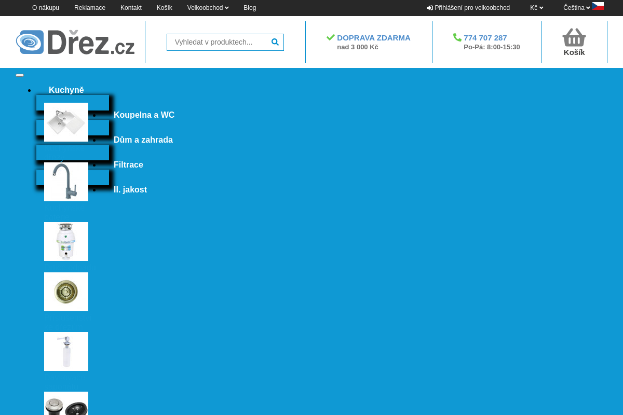
Task: Select the Dům a zahrada category
Action: pos(143,140)
